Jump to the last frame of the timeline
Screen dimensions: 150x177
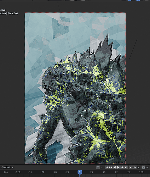tap(126, 167)
